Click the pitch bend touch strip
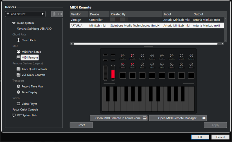The image size is (232, 142). click(x=105, y=73)
